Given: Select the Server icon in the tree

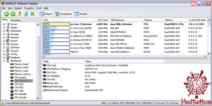Looking at the screenshot, I should coord(8,24).
